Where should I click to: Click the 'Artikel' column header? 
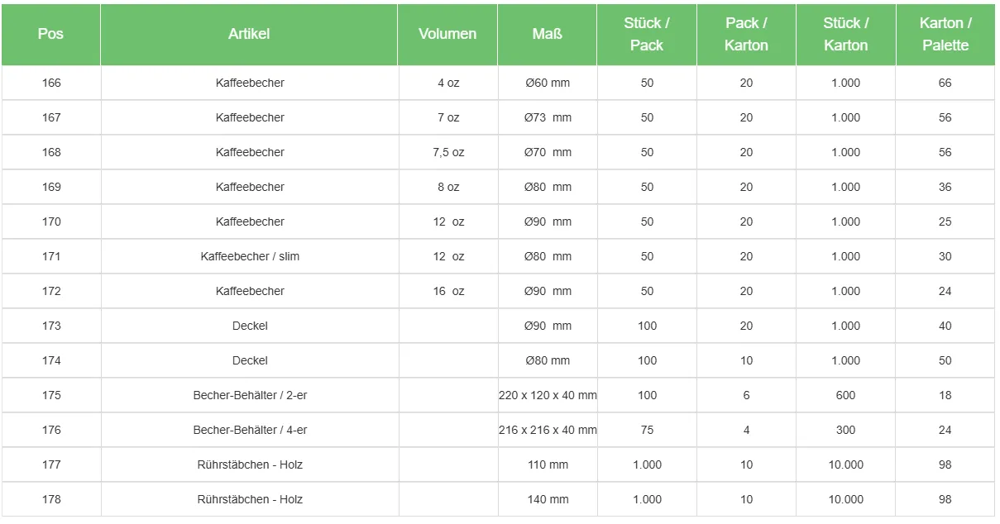click(x=249, y=34)
